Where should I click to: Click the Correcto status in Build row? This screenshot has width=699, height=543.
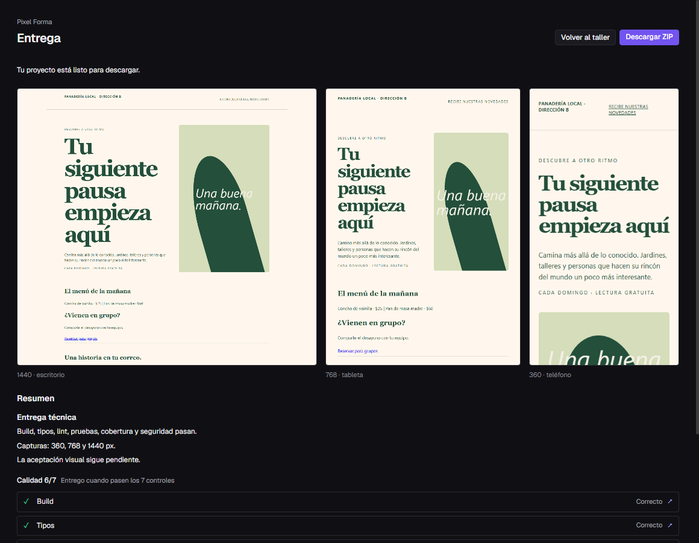click(649, 501)
